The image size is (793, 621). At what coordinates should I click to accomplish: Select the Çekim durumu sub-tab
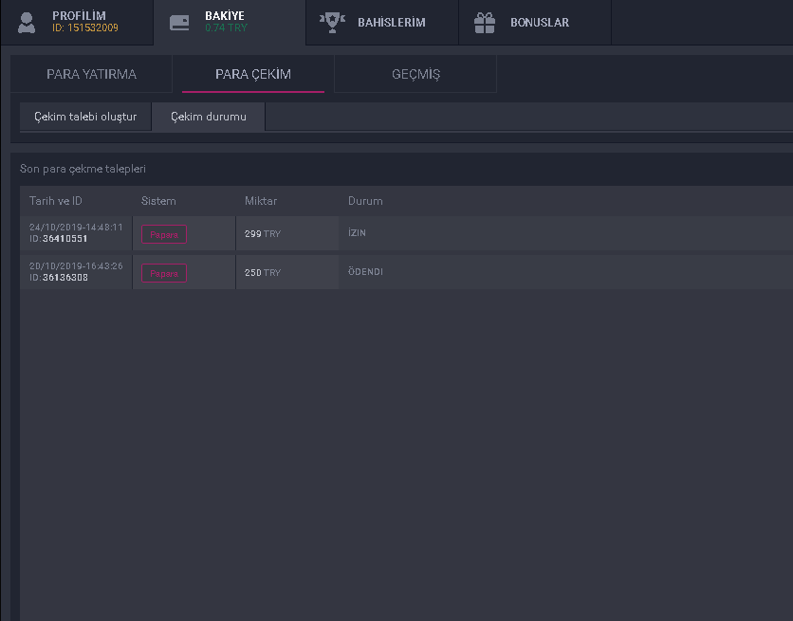click(x=209, y=117)
